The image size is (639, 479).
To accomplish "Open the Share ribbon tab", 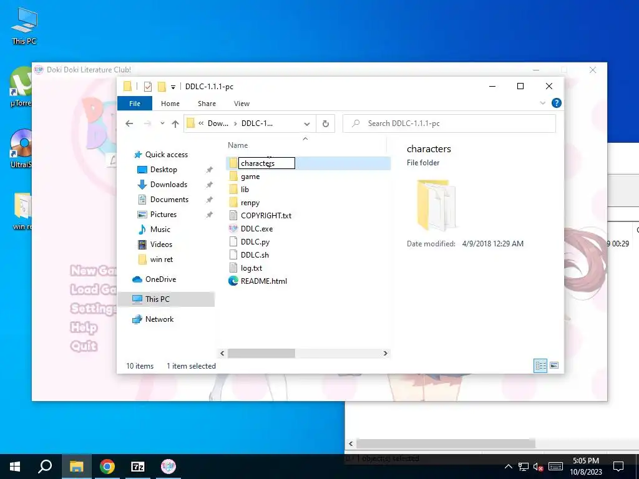I will (x=207, y=104).
